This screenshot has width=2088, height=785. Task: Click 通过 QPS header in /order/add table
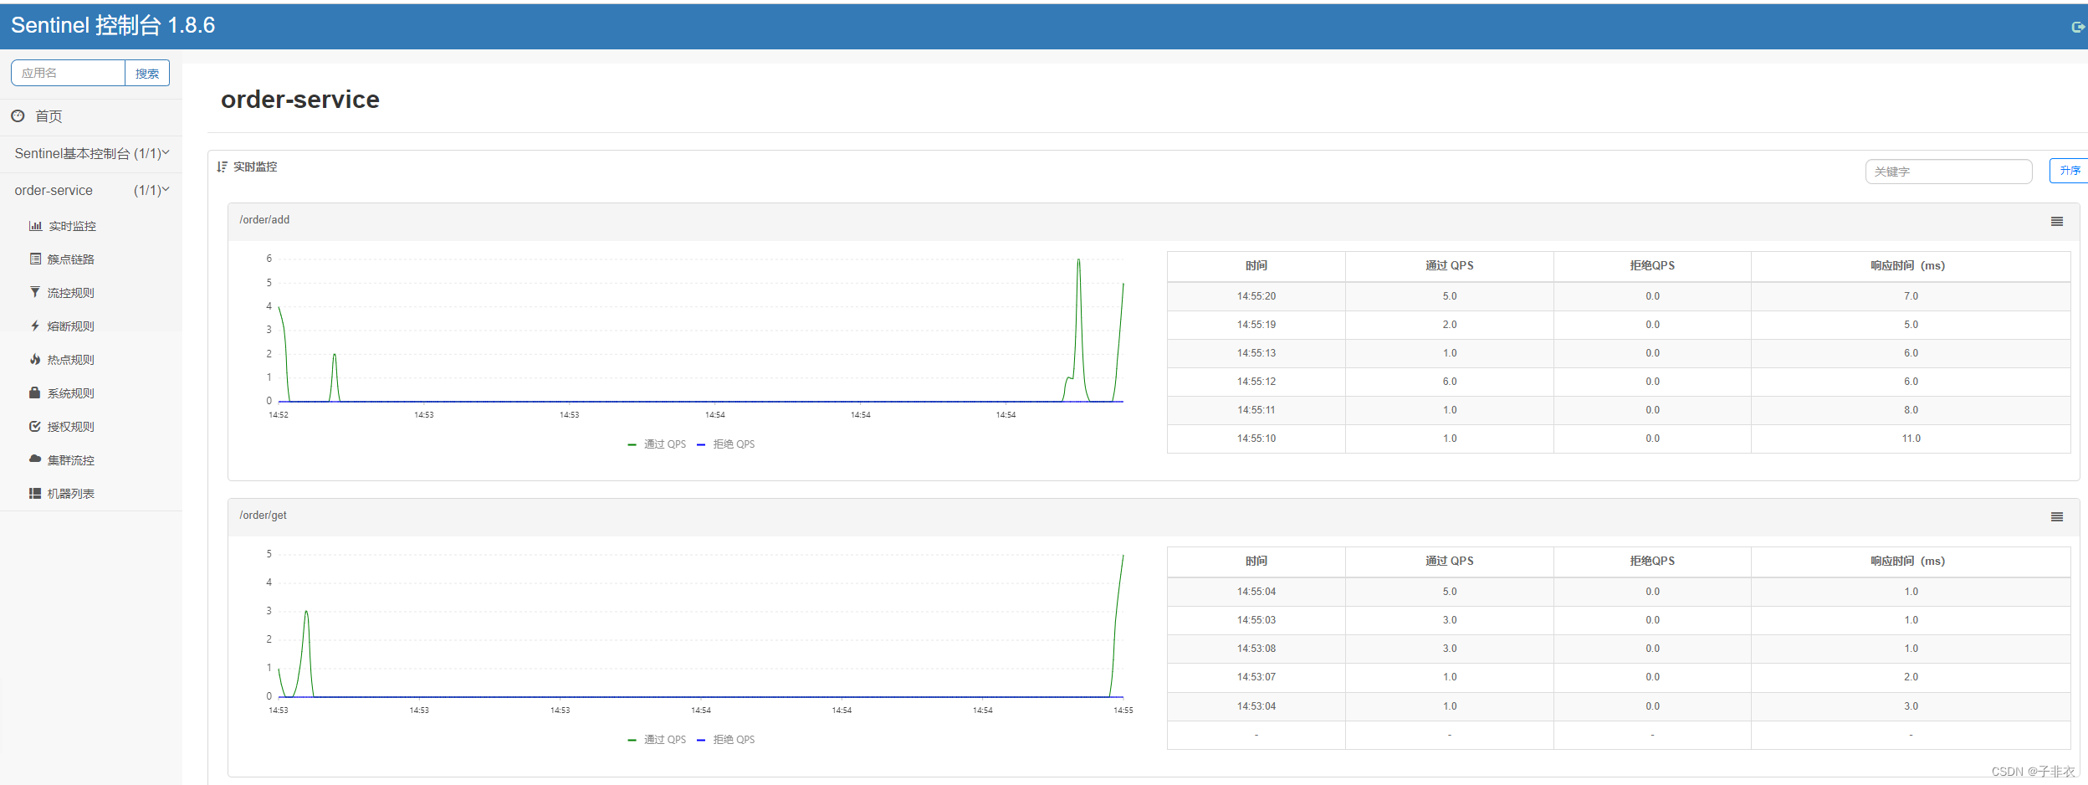1450,266
